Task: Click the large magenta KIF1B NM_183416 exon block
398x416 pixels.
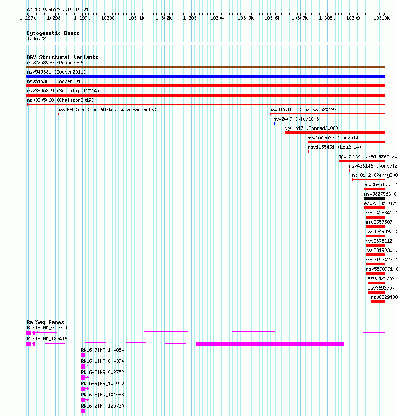Action: tap(270, 344)
